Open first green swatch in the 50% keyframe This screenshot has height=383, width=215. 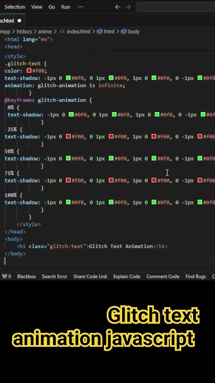[x=68, y=159]
